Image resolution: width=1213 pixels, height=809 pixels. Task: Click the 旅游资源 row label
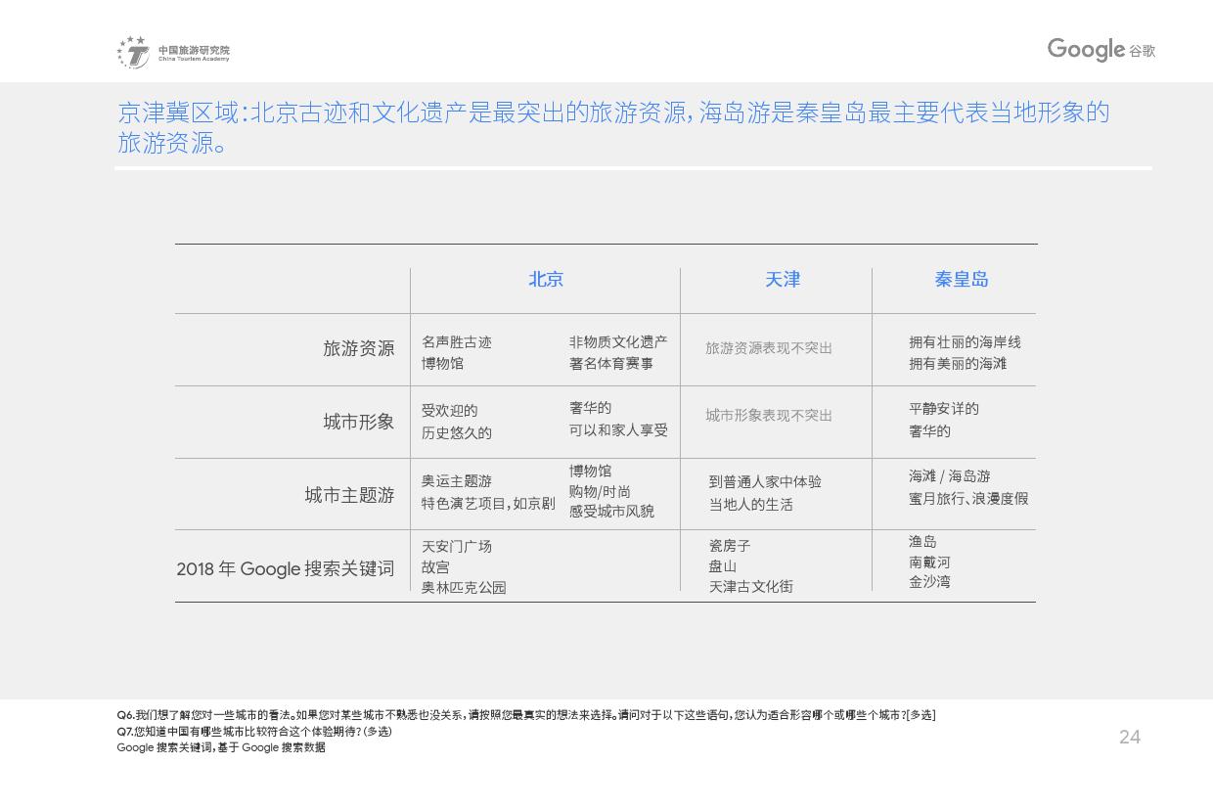point(358,349)
